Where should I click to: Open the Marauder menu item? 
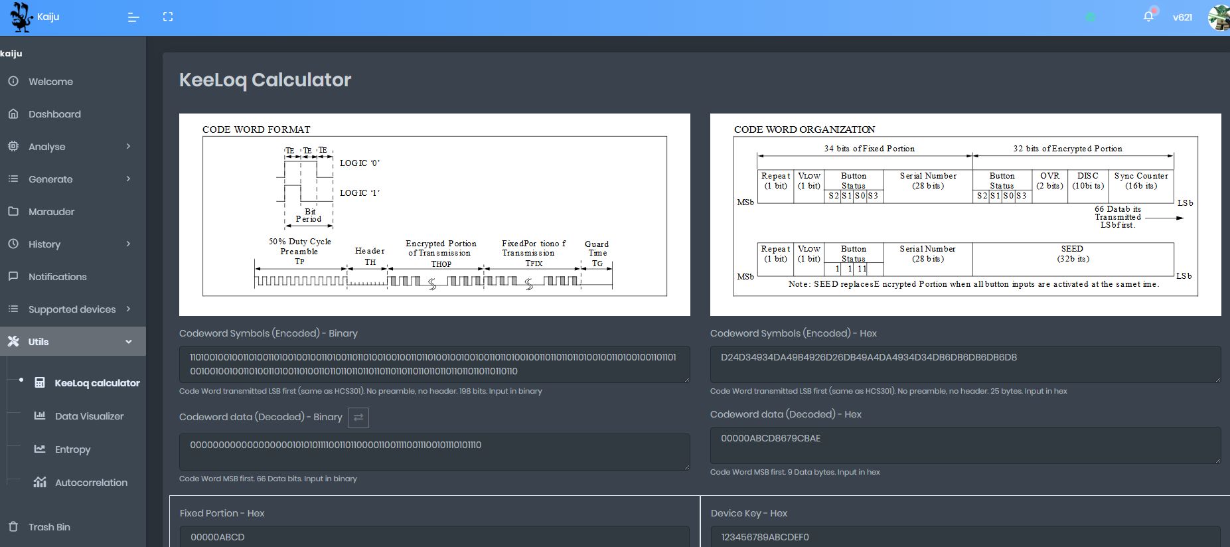[51, 212]
